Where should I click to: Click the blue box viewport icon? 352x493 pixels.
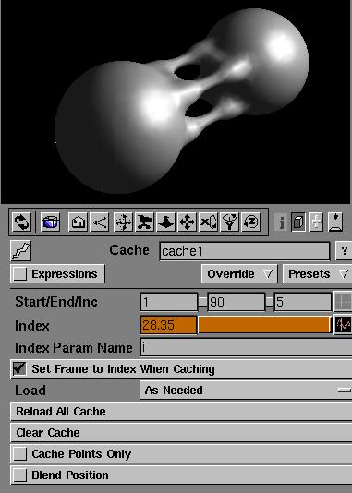click(x=51, y=222)
